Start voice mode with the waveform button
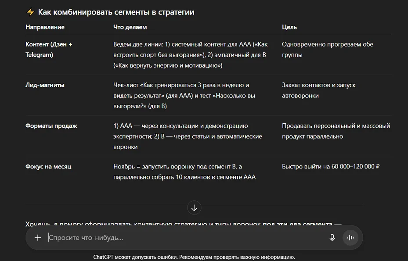This screenshot has height=261, width=408. (x=350, y=238)
